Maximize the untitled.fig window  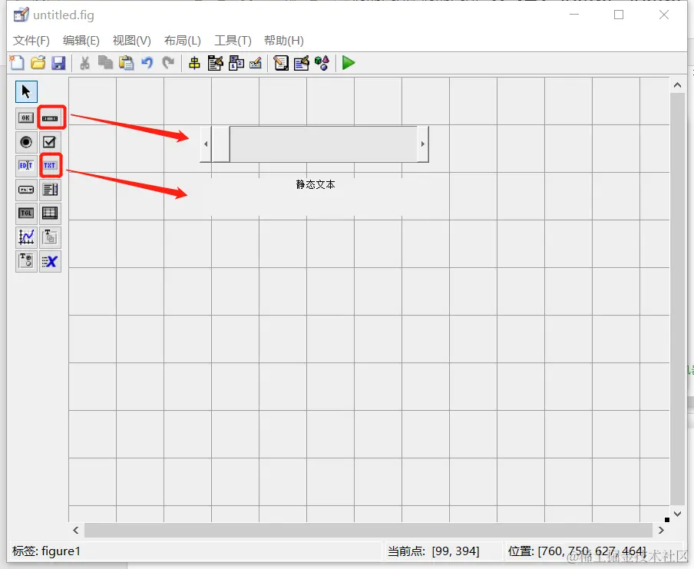[x=619, y=15]
